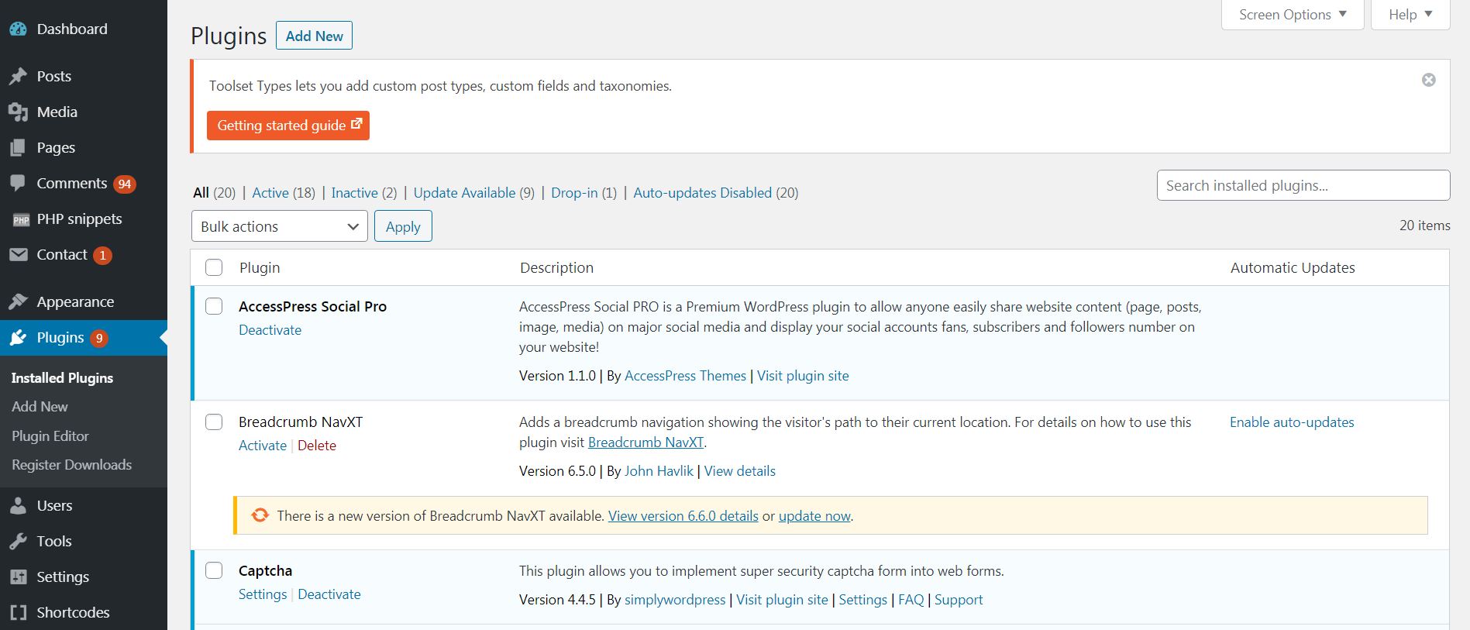The height and width of the screenshot is (630, 1470).
Task: Click the Settings sliders icon
Action: [x=18, y=577]
